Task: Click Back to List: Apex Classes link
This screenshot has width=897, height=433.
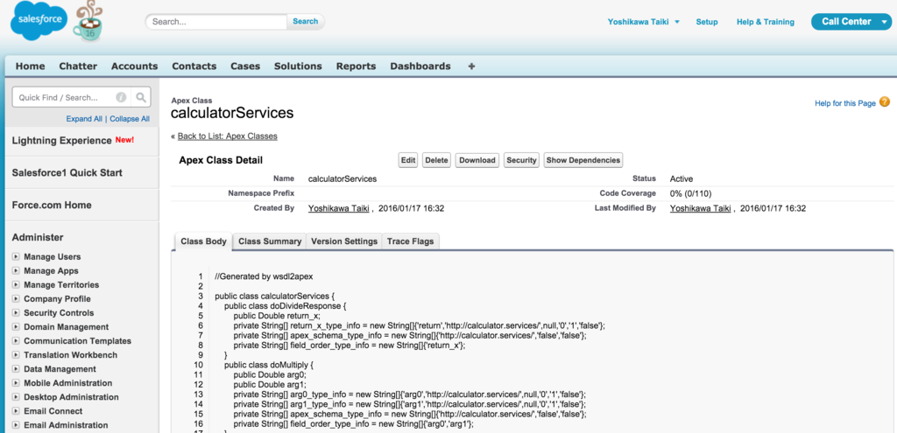Action: [227, 136]
